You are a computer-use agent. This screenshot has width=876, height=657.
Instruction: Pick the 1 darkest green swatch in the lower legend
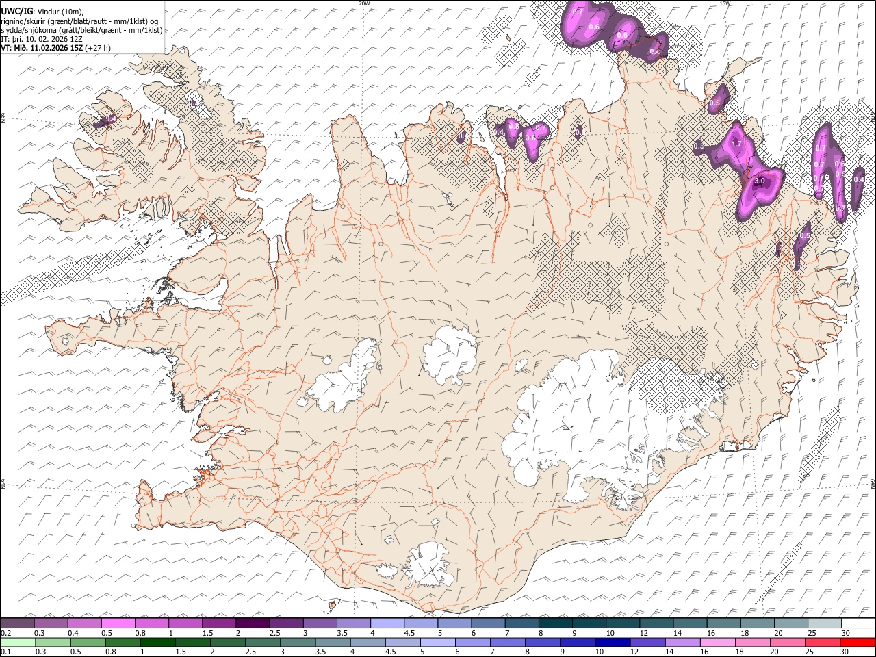click(157, 642)
